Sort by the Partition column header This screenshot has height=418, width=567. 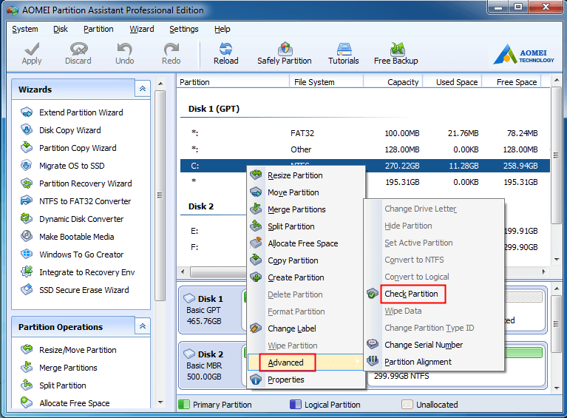[234, 82]
